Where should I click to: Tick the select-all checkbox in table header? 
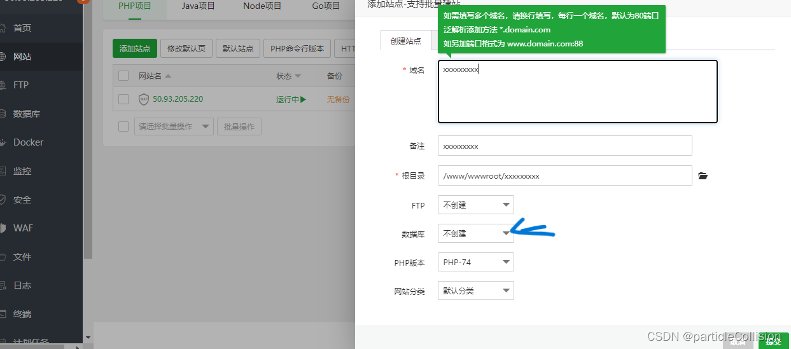pyautogui.click(x=123, y=76)
